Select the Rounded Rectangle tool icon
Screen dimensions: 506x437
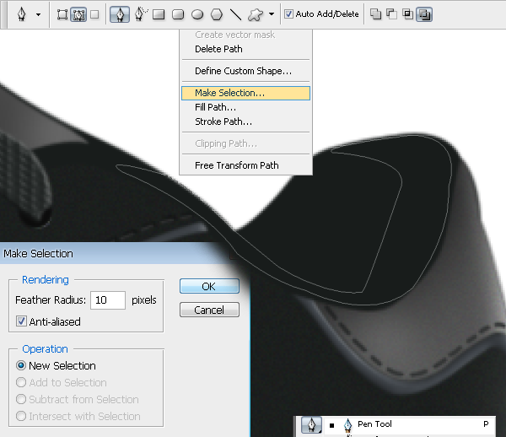(178, 14)
